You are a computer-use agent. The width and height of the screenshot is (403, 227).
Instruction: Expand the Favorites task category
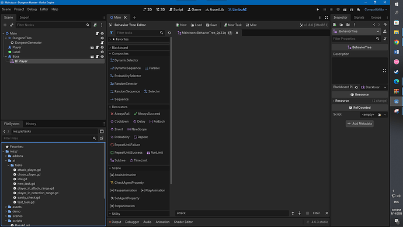[139, 39]
